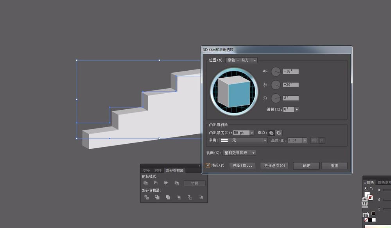This screenshot has height=228, width=391.
Task: Switch to the 对齐 tab
Action: point(158,171)
